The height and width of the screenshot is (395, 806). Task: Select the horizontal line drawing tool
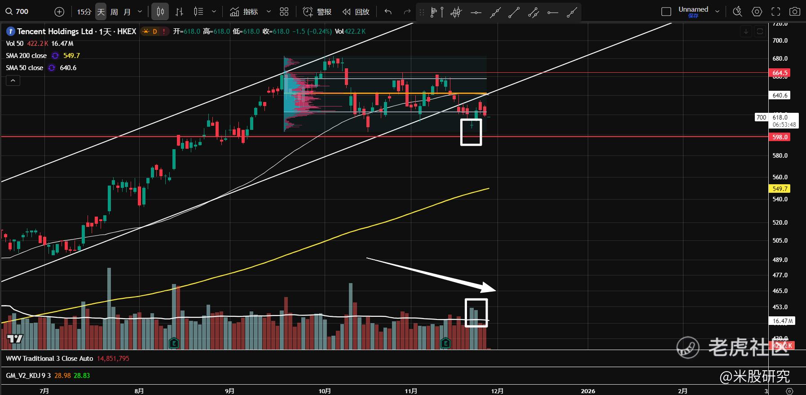pos(476,12)
